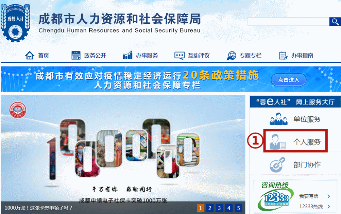Switch to carousel slide 4

point(229,208)
